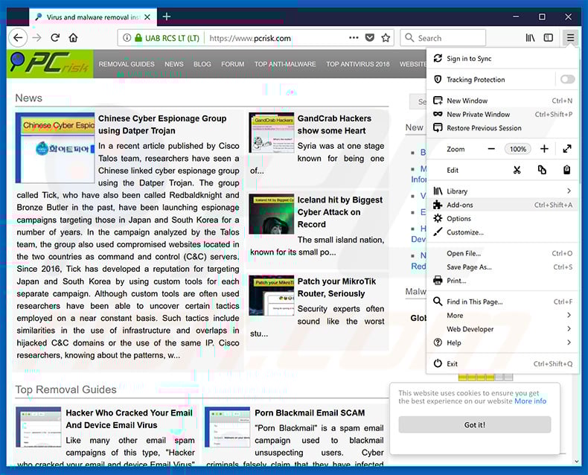Open Hacker Who Cracked Your Email guide
Viewport: 588px width, 475px height.
(129, 418)
